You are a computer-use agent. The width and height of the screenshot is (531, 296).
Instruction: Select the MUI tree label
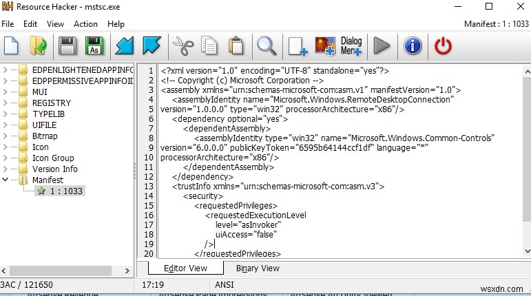[x=40, y=92]
